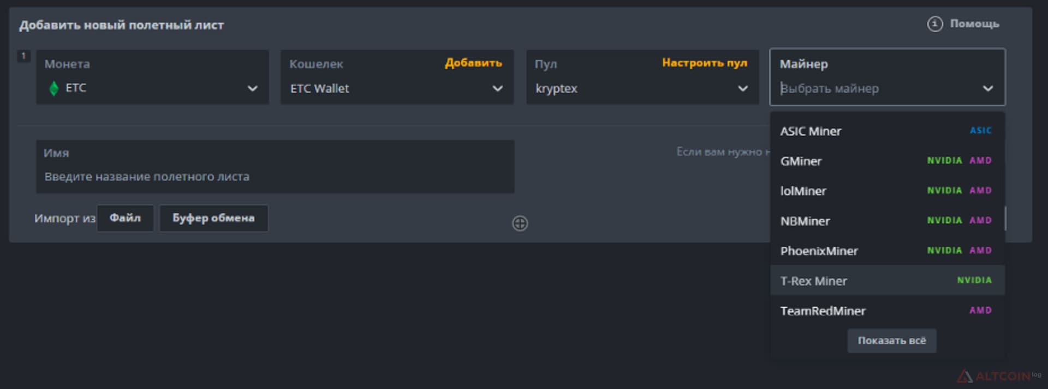Click the Помощь info icon
Screen dimensions: 1048x389
coord(934,24)
